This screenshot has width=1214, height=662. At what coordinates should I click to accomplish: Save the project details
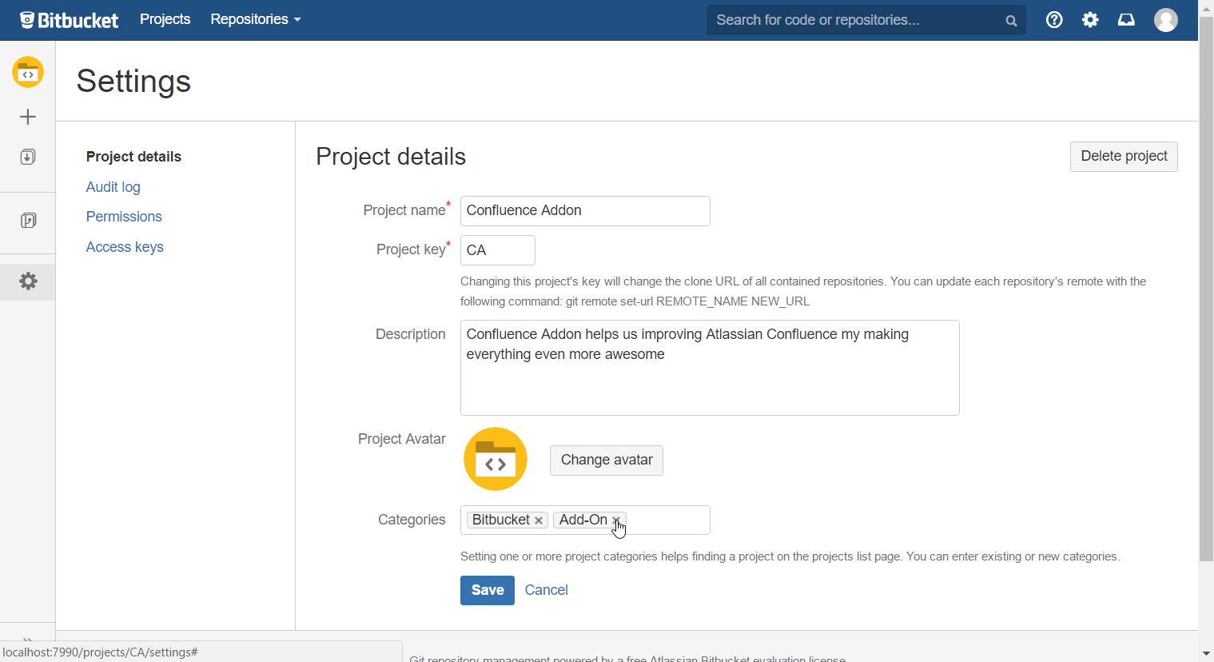[x=487, y=590]
